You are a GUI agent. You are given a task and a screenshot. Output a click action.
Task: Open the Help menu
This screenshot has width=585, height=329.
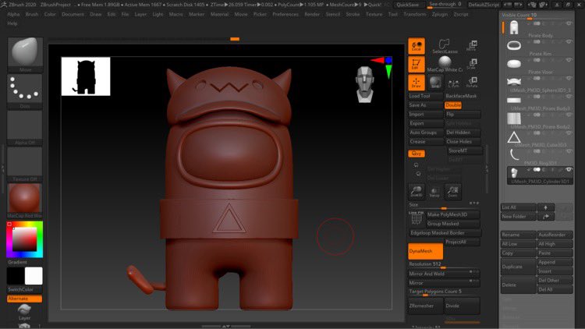pyautogui.click(x=12, y=23)
